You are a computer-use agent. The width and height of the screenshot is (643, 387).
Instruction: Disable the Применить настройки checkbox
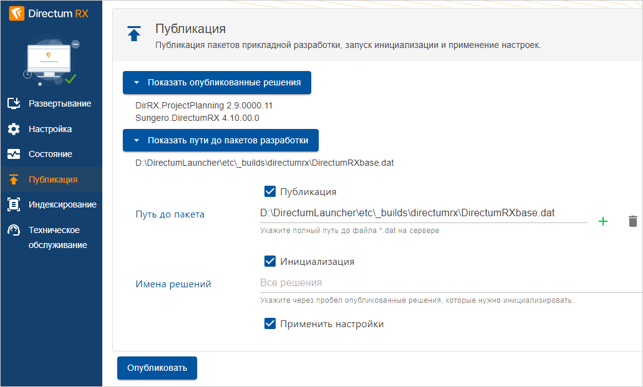click(x=270, y=324)
